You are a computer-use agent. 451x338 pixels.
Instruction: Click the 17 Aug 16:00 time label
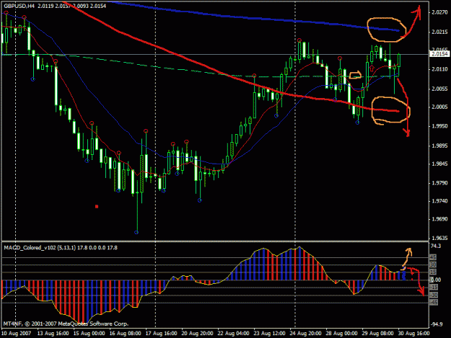(161, 334)
